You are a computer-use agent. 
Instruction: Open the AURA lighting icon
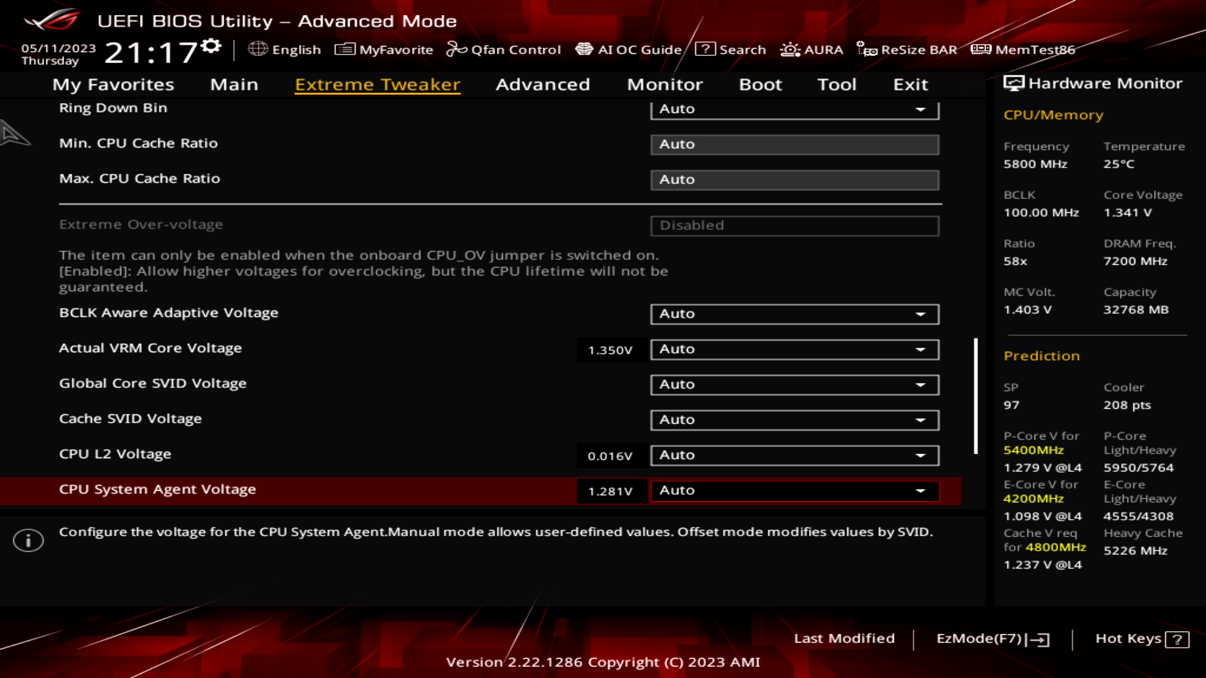coord(790,49)
